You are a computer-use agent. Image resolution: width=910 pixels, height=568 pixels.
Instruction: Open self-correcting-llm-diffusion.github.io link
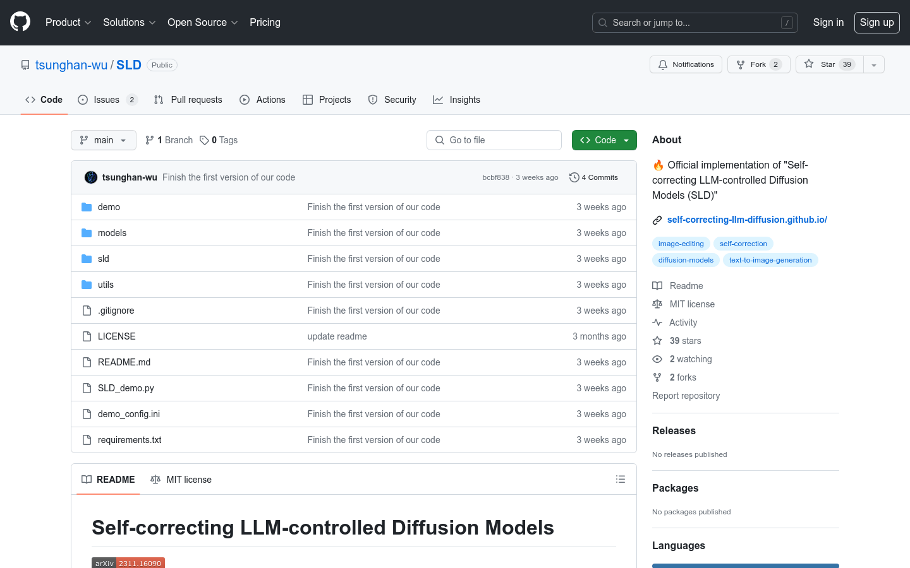point(747,220)
